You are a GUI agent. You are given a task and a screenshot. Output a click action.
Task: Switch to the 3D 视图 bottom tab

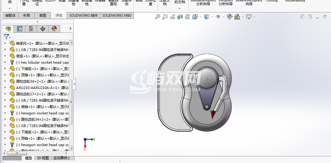click(43, 158)
